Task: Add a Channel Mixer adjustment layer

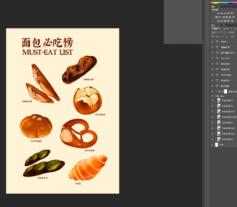Action: (x=230, y=17)
